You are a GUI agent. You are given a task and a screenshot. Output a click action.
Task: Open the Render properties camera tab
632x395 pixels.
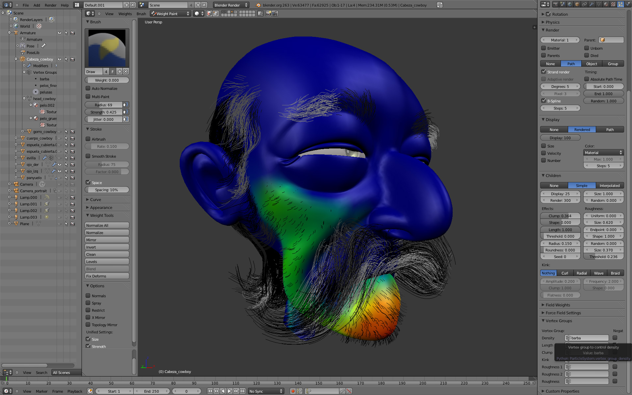(x=556, y=4)
